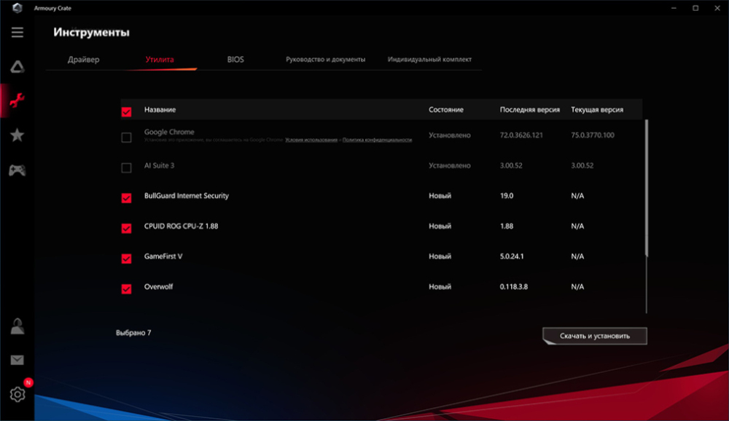Open Политика конфиденциальности link
The image size is (729, 421).
[377, 140]
